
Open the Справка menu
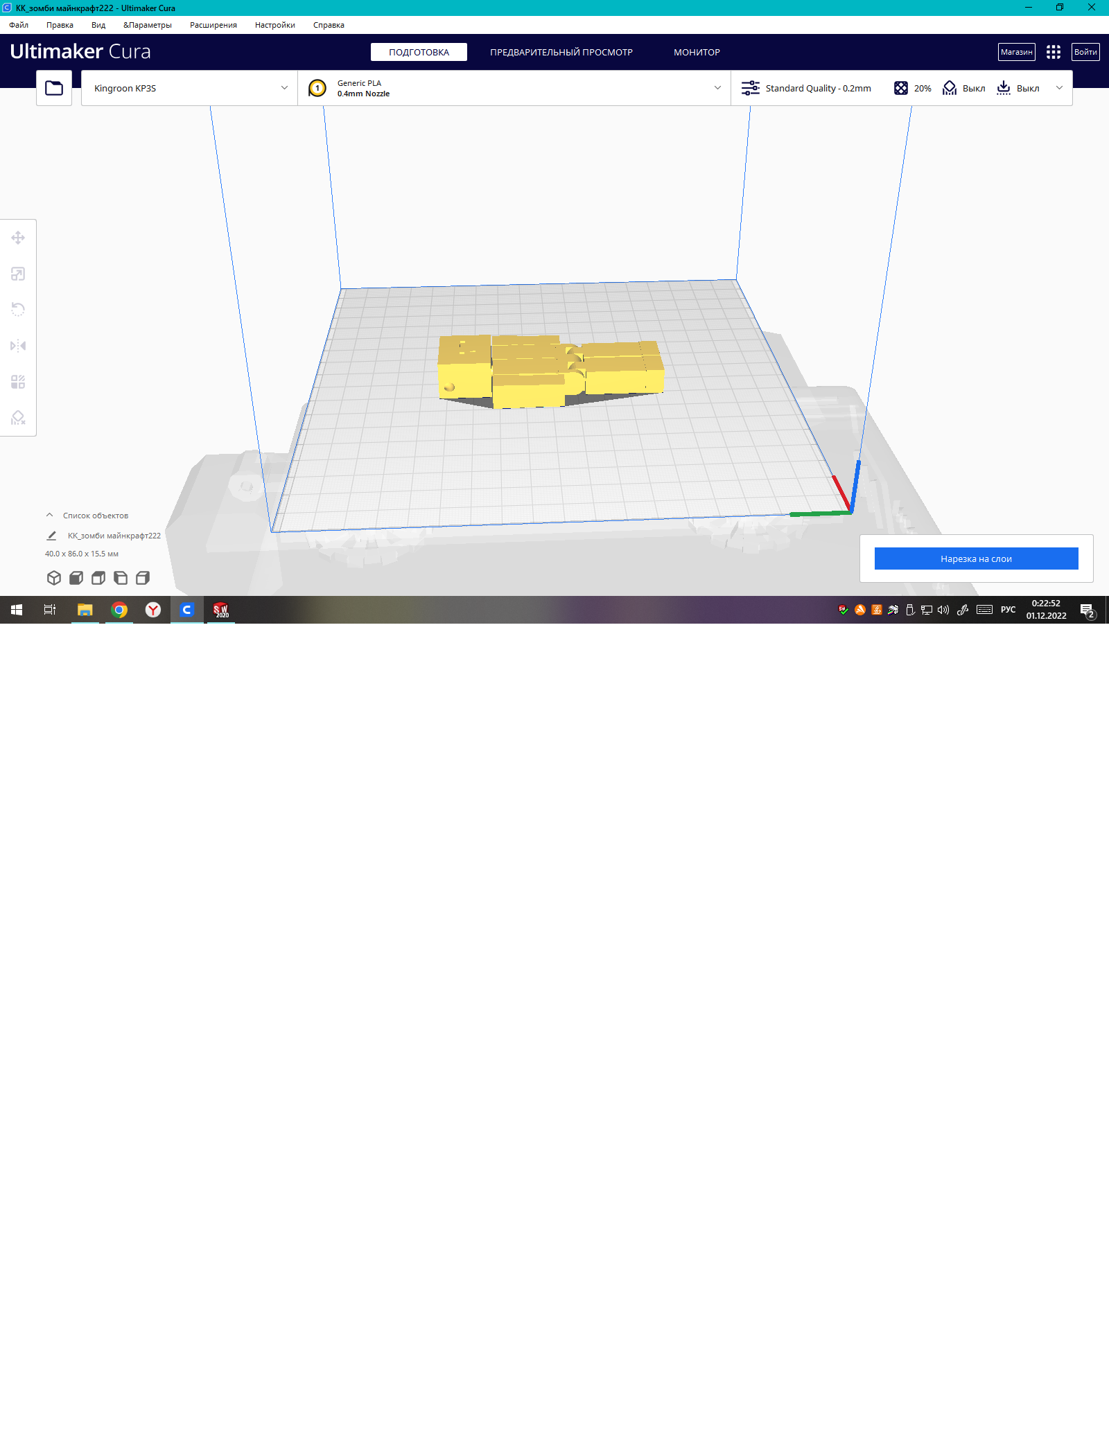pyautogui.click(x=329, y=25)
